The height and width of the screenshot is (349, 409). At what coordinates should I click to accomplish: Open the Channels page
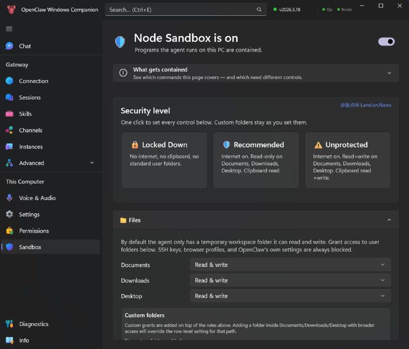click(x=51, y=130)
